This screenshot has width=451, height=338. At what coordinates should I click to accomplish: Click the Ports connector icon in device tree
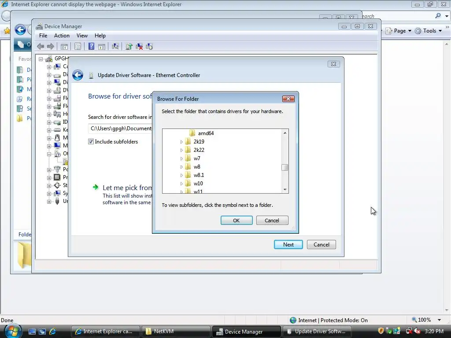coord(57,169)
